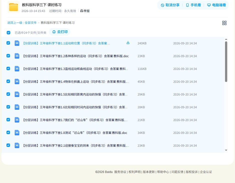235x183 pixels.
Task: Open 服务协议 footer link
Action: pyautogui.click(x=120, y=172)
